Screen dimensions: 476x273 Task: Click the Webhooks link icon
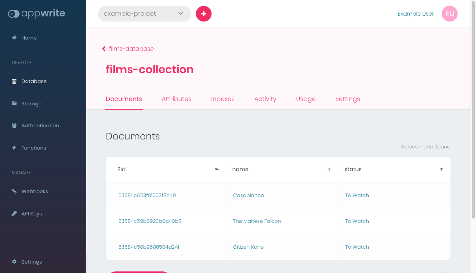click(14, 192)
